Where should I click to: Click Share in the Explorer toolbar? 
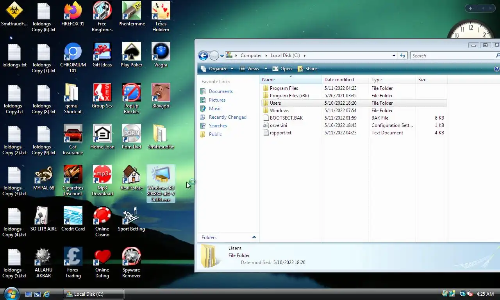click(x=307, y=69)
